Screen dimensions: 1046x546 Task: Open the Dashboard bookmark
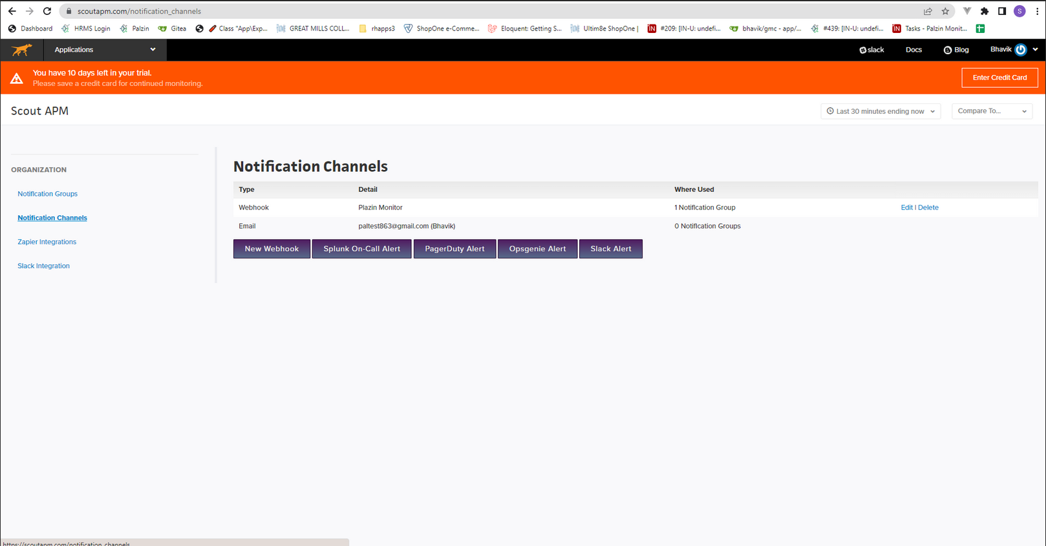pyautogui.click(x=30, y=28)
